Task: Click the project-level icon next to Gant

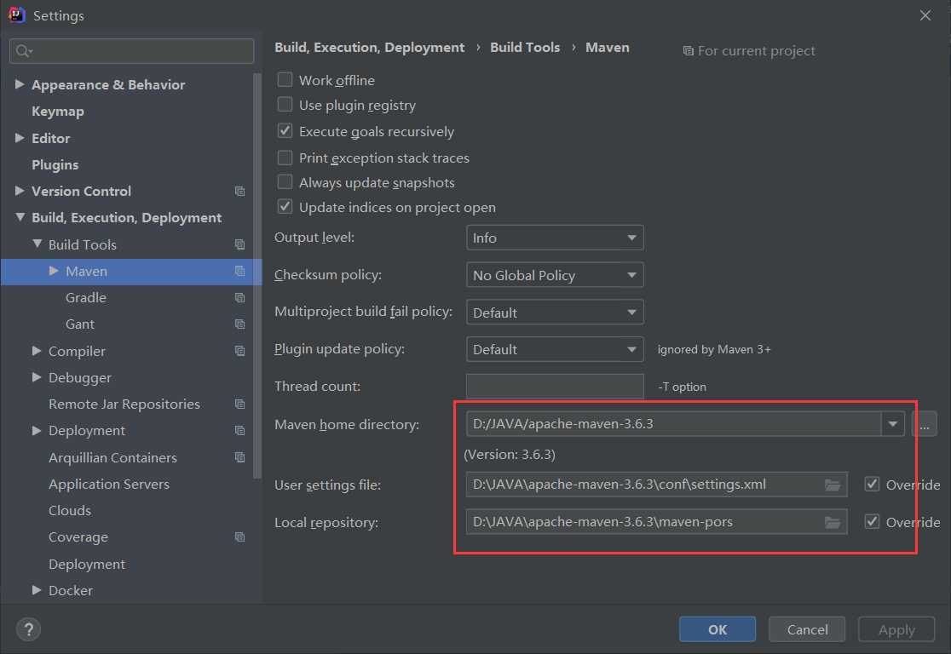Action: 240,324
